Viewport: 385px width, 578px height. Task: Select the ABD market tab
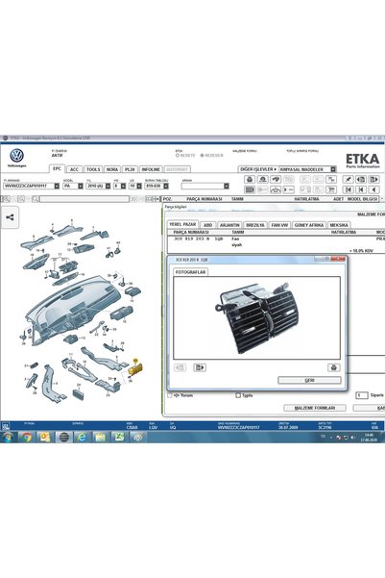click(x=208, y=225)
